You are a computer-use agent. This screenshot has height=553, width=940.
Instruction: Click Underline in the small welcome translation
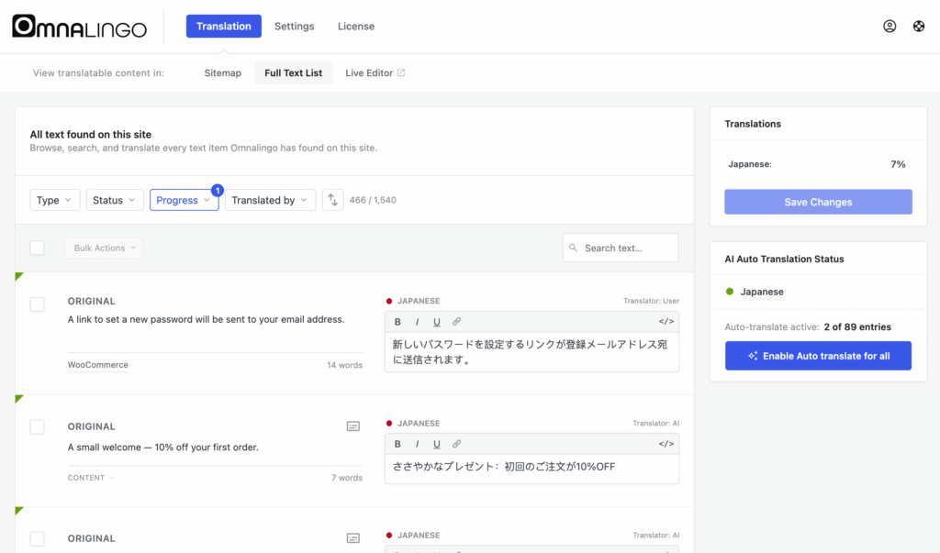pyautogui.click(x=436, y=444)
